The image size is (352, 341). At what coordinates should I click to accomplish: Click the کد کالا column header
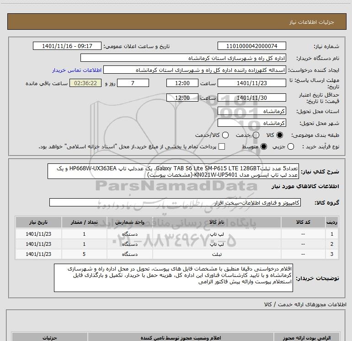click(303, 222)
